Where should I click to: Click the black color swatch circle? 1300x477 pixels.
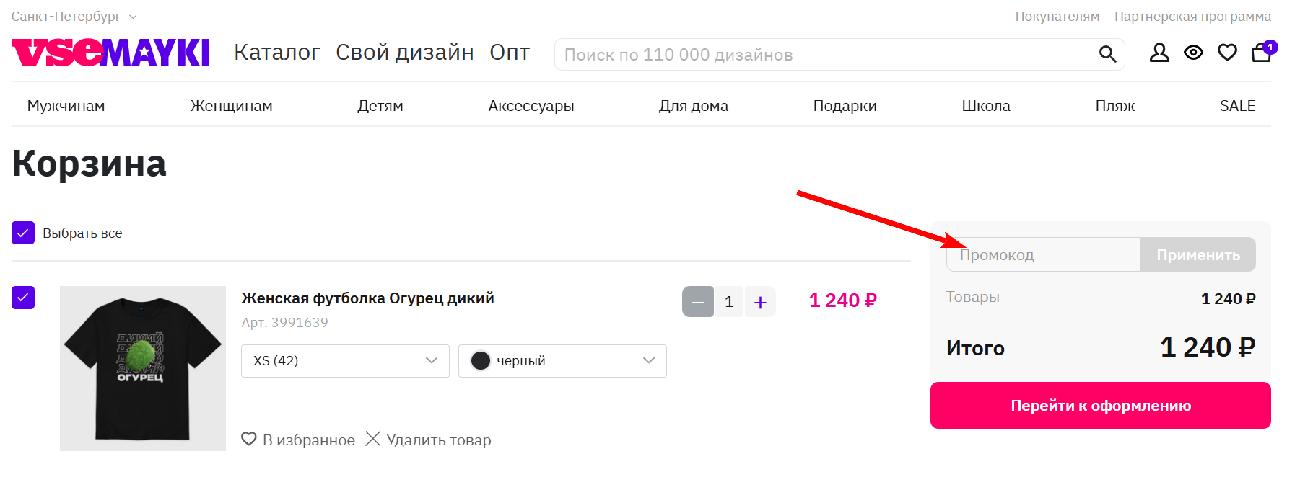pyautogui.click(x=480, y=360)
